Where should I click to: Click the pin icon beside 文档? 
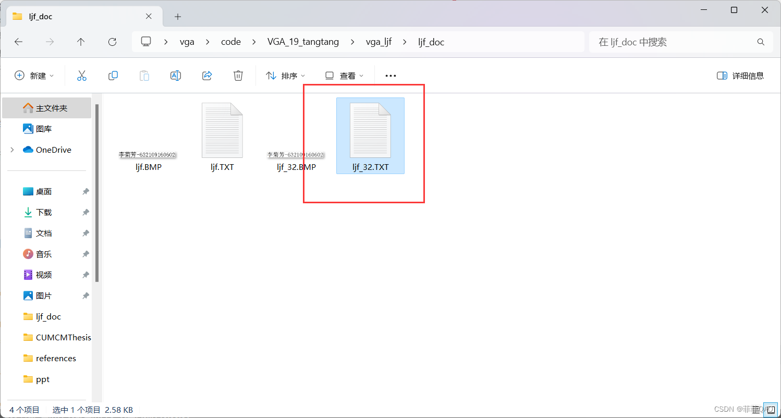[86, 233]
